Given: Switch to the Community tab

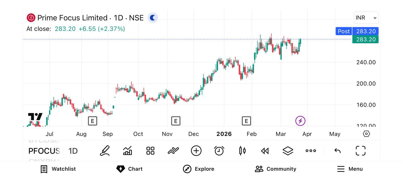Looking at the screenshot, I should [276, 169].
